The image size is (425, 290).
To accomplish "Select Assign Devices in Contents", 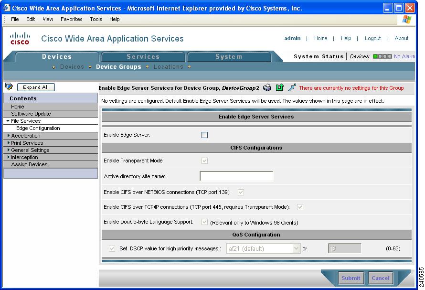I will coord(51,164).
